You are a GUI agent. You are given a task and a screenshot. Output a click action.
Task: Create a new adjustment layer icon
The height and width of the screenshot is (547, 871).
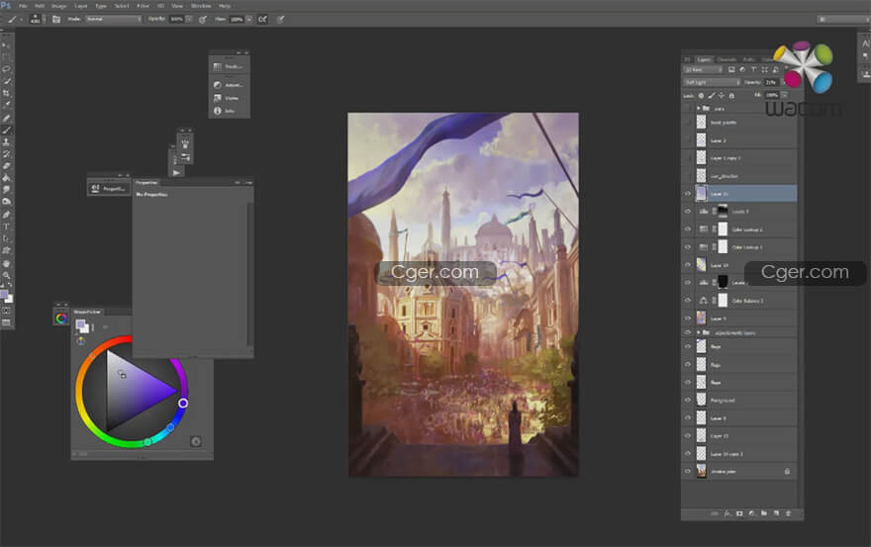tap(751, 513)
